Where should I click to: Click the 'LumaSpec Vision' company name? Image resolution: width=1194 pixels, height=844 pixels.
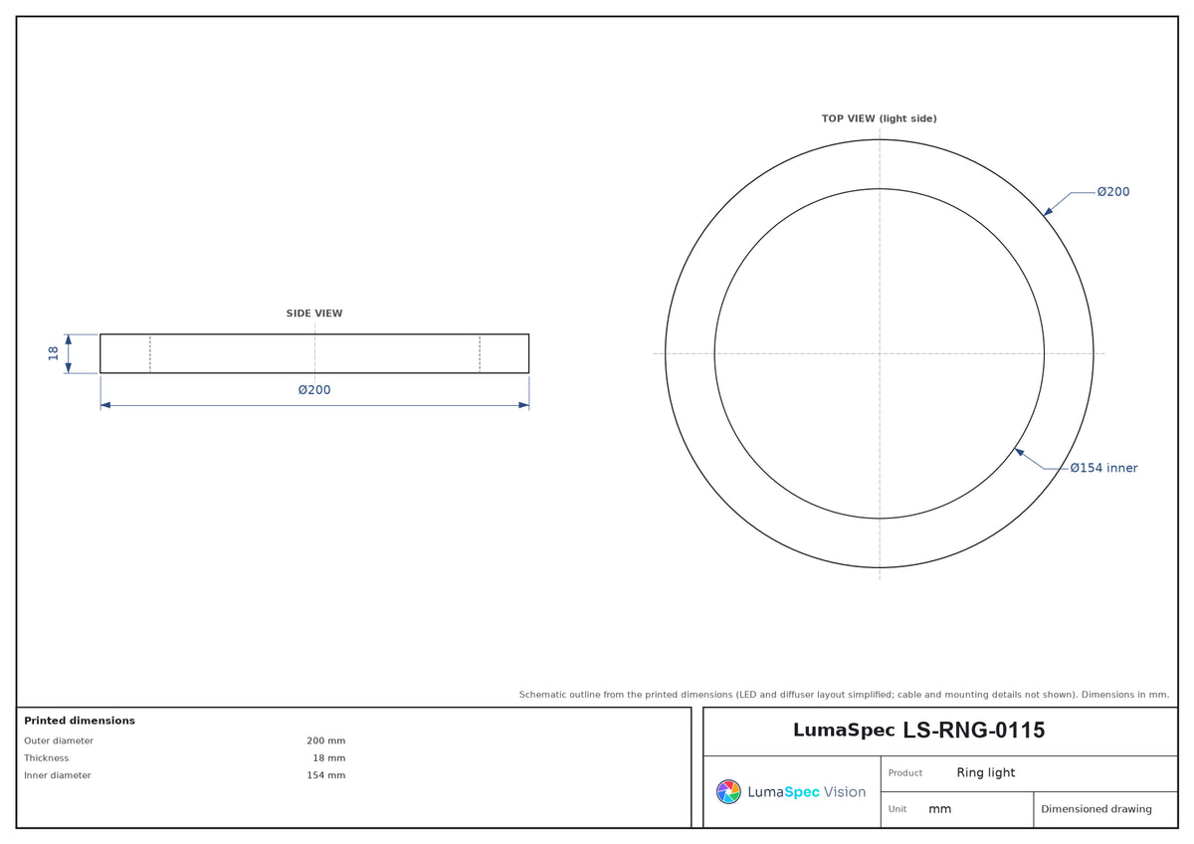click(x=806, y=792)
